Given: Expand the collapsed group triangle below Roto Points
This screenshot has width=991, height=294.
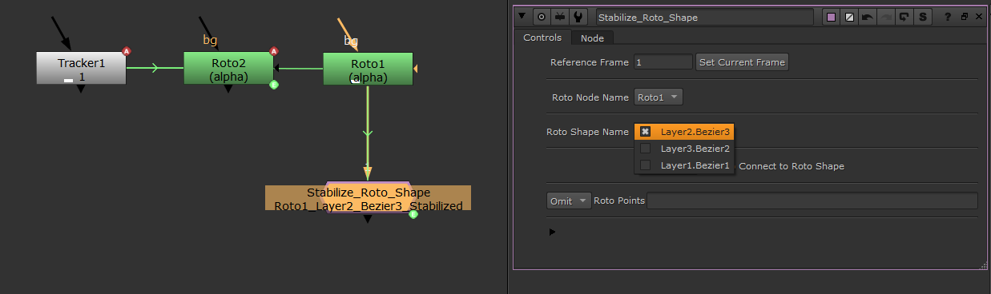Looking at the screenshot, I should tap(552, 232).
